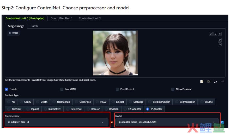Open the brush color palette icon
The image size is (231, 134).
coord(220,45)
